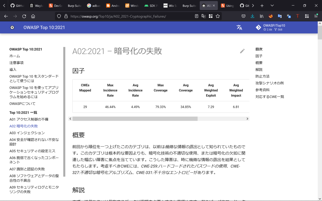Viewport: 322px width, 201px height.
Task: Open the OWASP/Top10 repository link
Action: (274, 25)
